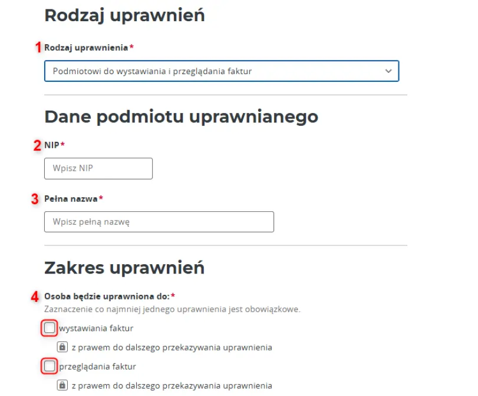Click the red number 1 marker

pos(39,48)
